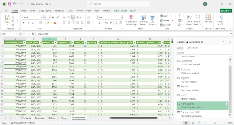Image resolution: width=234 pixels, height=125 pixels.
Task: Switch to the Formulas ribbon tab
Action: pos(60,11)
